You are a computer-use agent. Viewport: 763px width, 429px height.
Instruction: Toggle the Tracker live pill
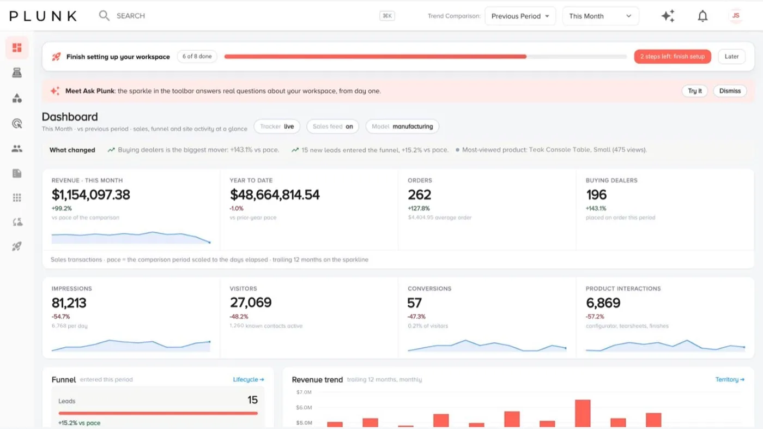coord(277,126)
